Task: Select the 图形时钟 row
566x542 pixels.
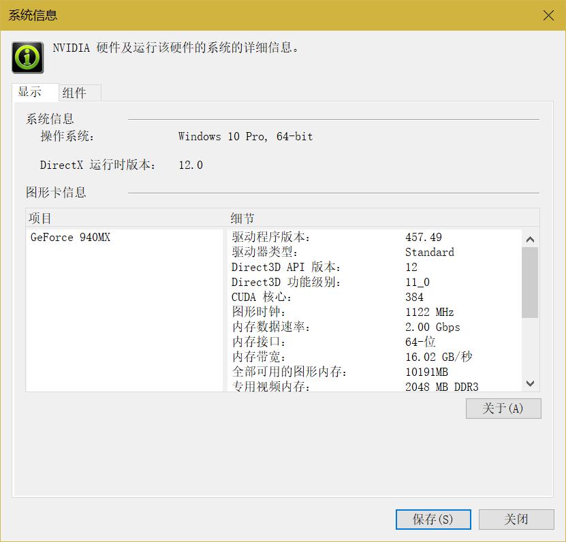Action: (375, 312)
